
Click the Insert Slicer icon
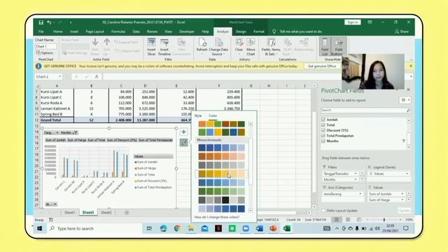[151, 47]
